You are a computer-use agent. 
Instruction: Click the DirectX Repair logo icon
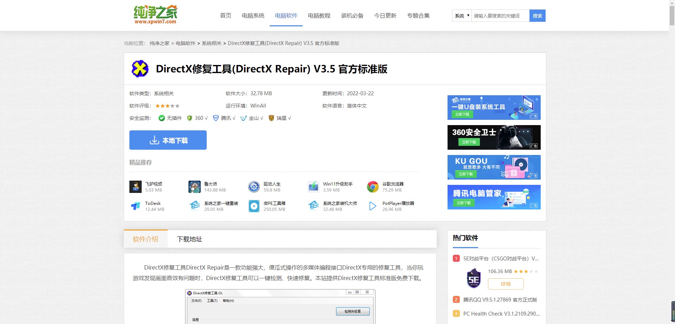tap(140, 69)
